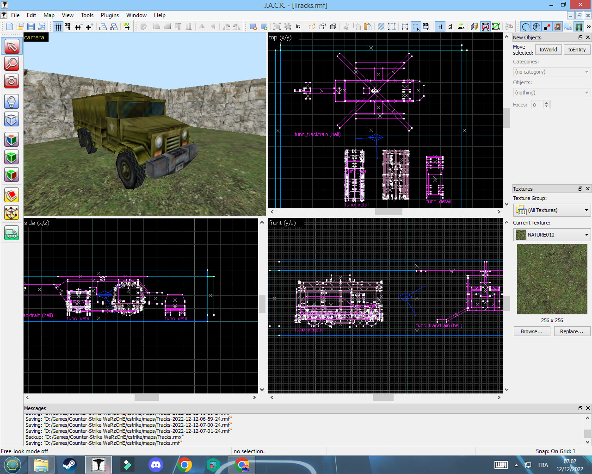Click the toEntity button in New Objects
This screenshot has height=474, width=592.
(577, 49)
